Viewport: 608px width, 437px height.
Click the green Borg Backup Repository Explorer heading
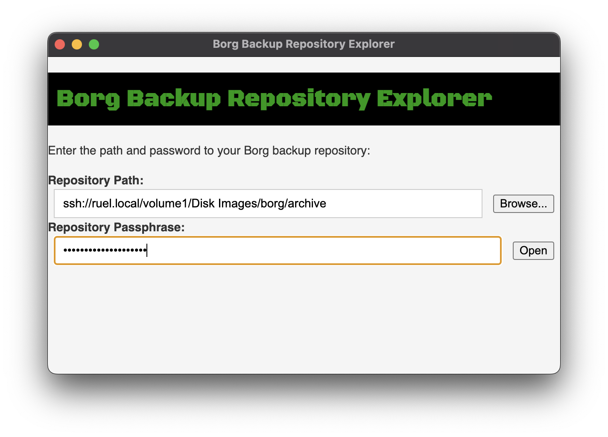point(274,99)
